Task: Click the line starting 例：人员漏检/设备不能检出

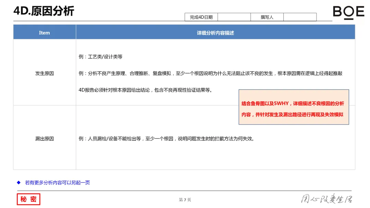Action: coord(167,139)
